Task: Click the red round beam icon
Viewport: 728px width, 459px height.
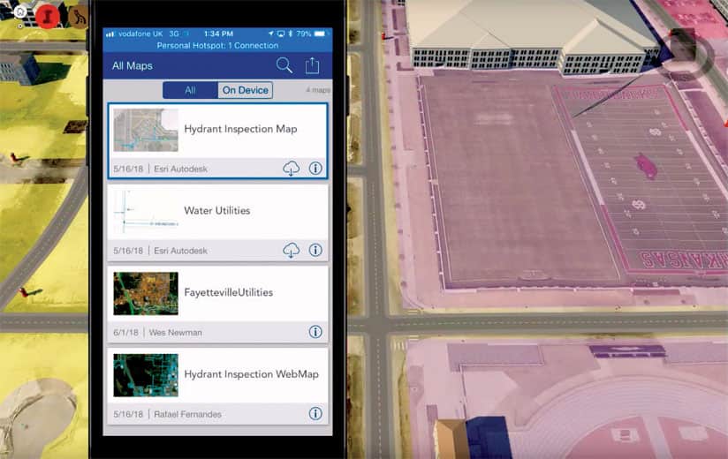Action: [x=48, y=16]
